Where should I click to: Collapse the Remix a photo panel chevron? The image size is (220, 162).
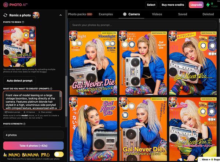(60, 15)
